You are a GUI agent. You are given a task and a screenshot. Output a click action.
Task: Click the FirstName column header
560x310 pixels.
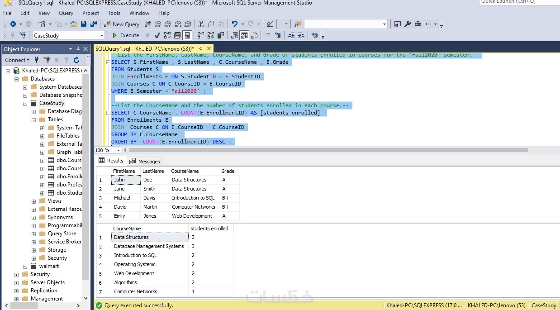point(125,171)
